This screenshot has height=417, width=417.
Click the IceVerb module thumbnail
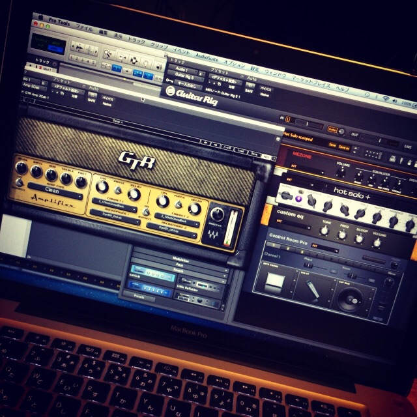point(152,274)
